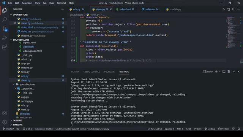Open the Extensions view icon
The height and width of the screenshot is (137, 243).
click(x=5, y=47)
